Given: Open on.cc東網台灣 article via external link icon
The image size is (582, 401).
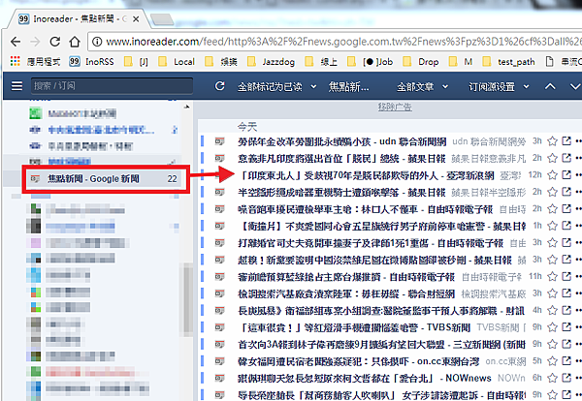Looking at the screenshot, I should 566,361.
